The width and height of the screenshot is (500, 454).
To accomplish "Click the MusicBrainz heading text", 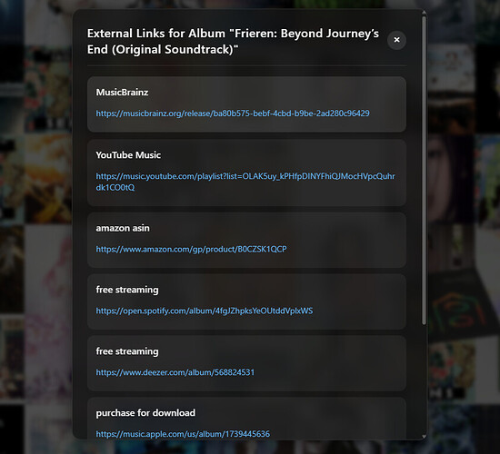I will point(122,93).
